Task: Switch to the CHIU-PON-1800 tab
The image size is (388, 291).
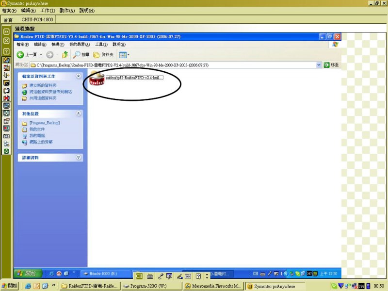Action: point(37,19)
